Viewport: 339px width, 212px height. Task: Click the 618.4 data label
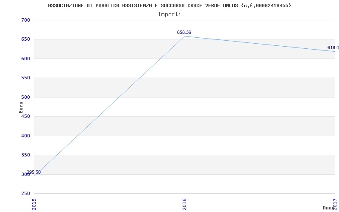click(333, 47)
